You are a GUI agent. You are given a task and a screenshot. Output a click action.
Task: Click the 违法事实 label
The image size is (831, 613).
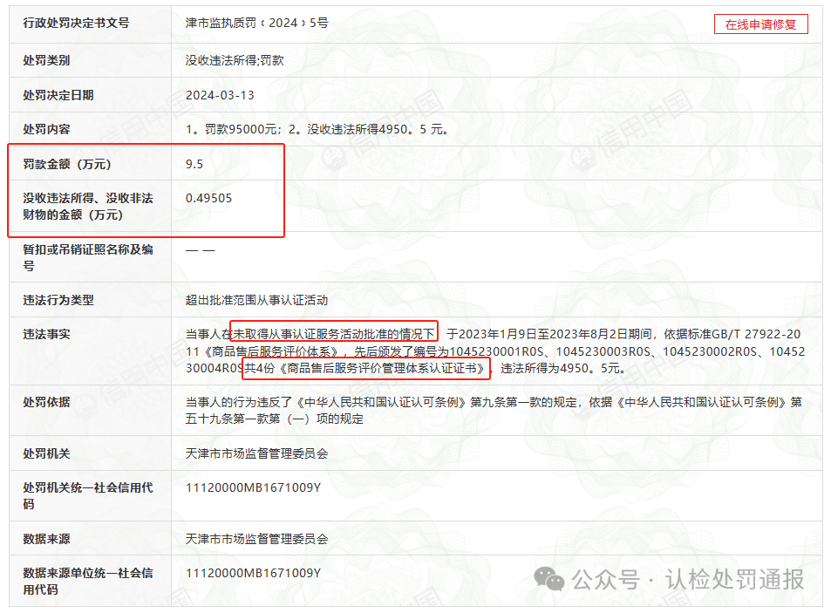point(46,334)
